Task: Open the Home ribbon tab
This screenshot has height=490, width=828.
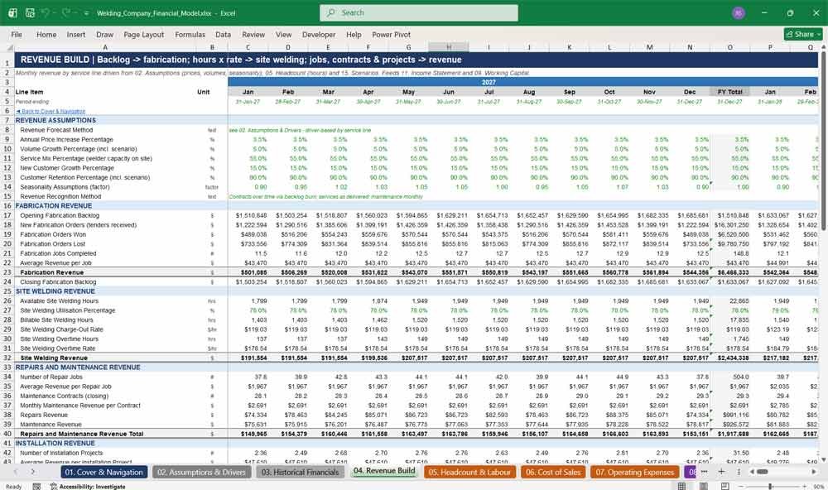Action: pyautogui.click(x=46, y=34)
